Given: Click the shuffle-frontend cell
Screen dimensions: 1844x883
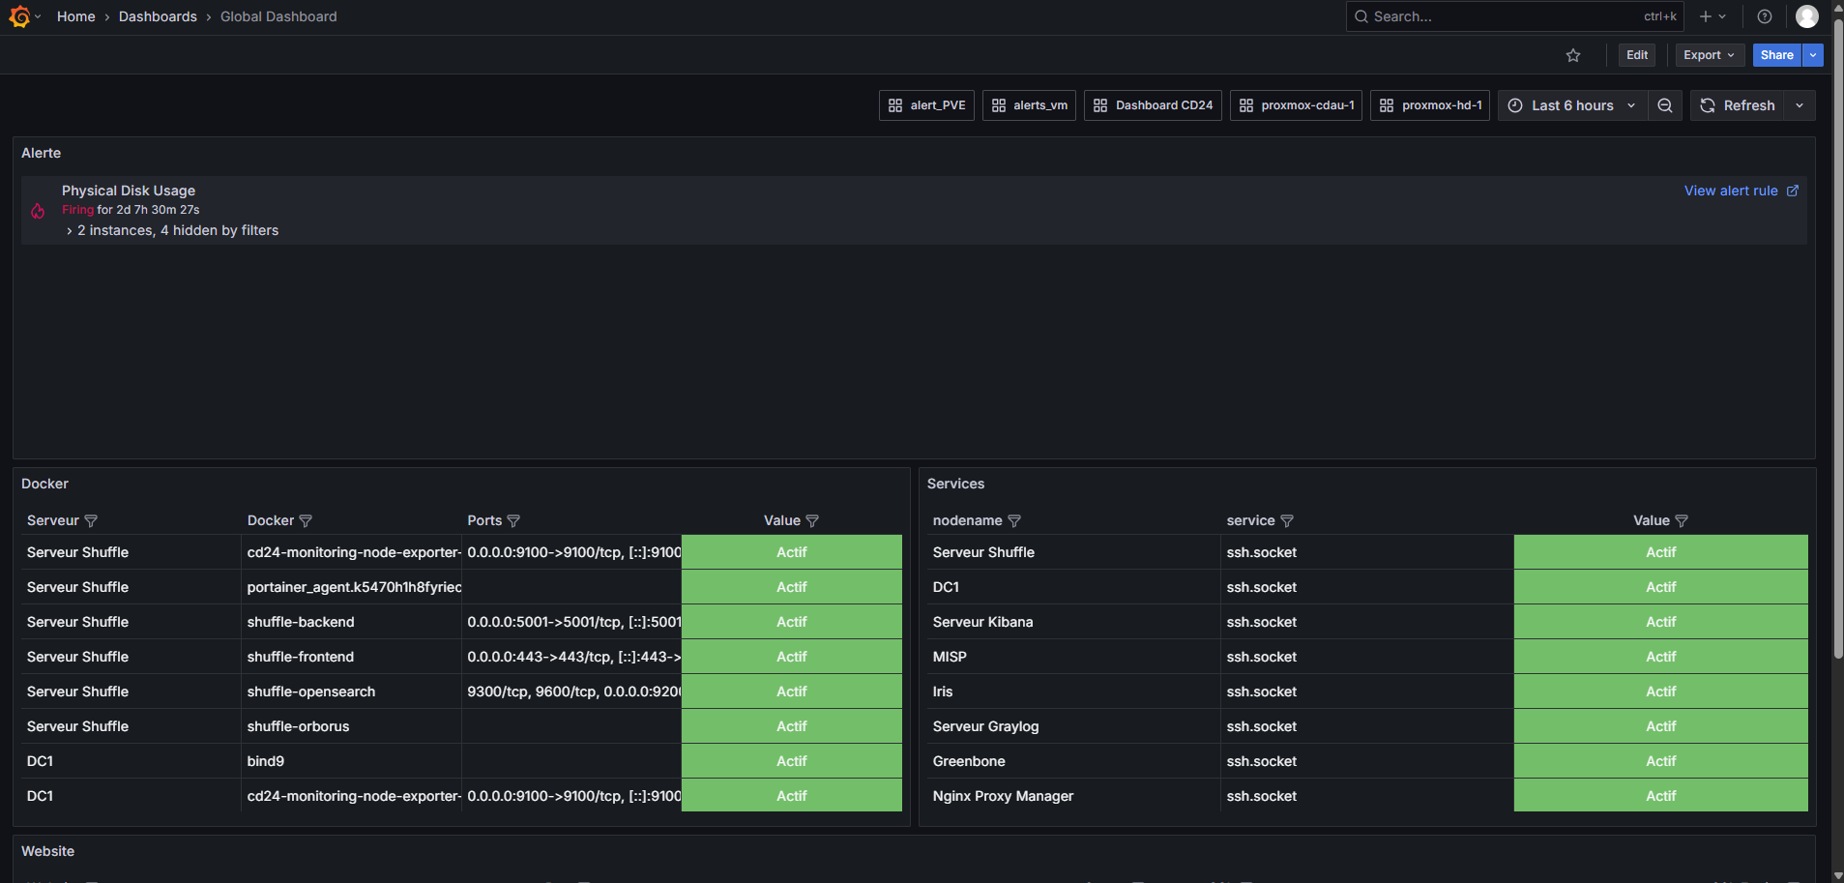Looking at the screenshot, I should (352, 657).
